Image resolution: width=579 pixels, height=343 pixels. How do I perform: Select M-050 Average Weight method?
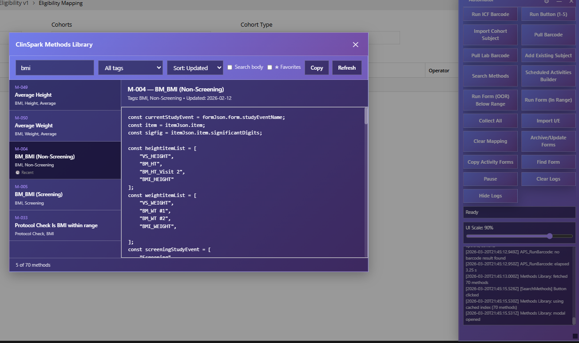coord(65,126)
